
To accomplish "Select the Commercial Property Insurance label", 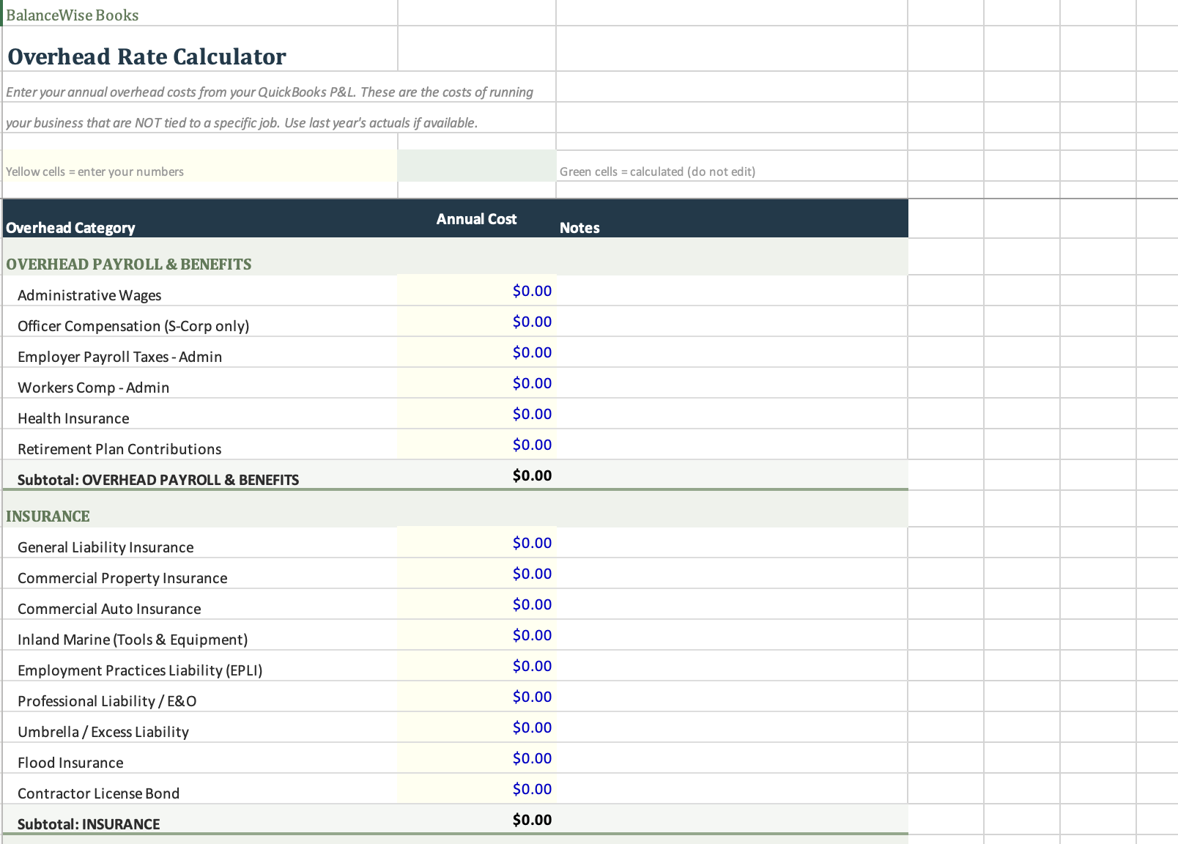I will click(x=122, y=578).
